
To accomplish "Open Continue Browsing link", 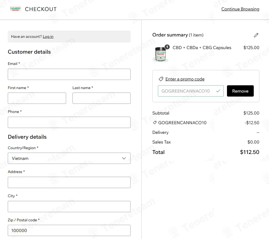I will [x=240, y=9].
